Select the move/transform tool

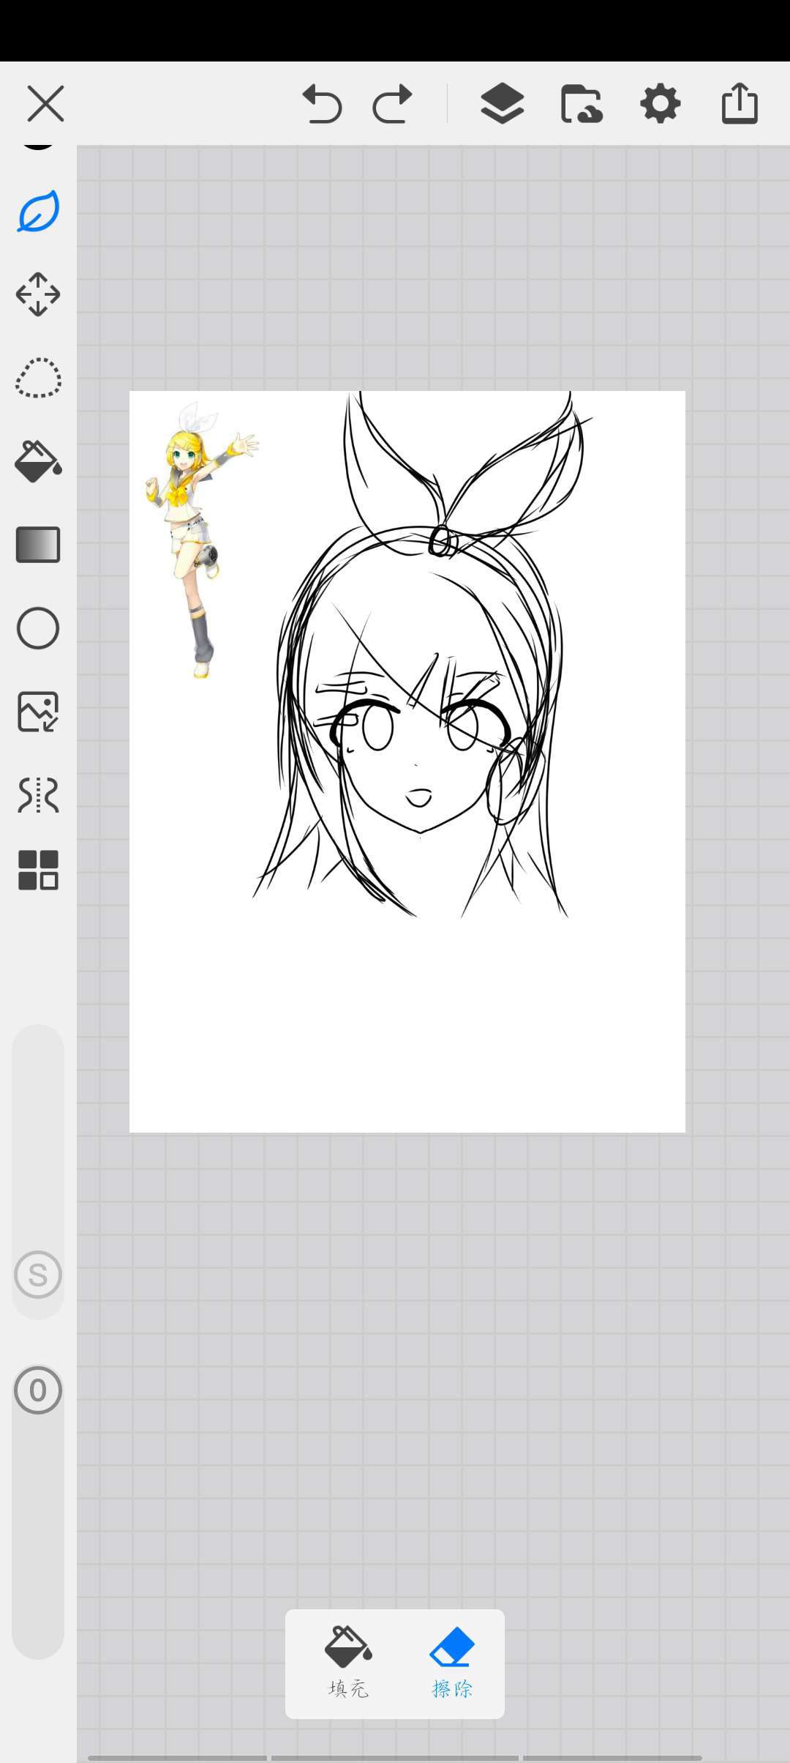[38, 294]
